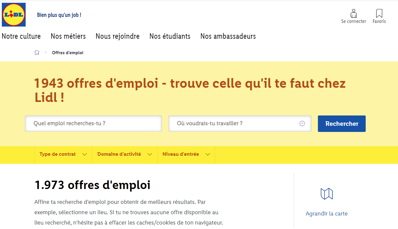
Task: Click the Lidl logo
Action: (14, 15)
